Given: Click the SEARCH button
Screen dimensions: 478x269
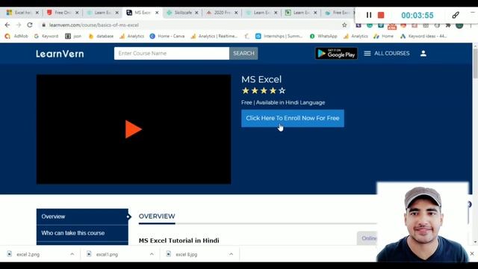Looking at the screenshot, I should (x=243, y=53).
